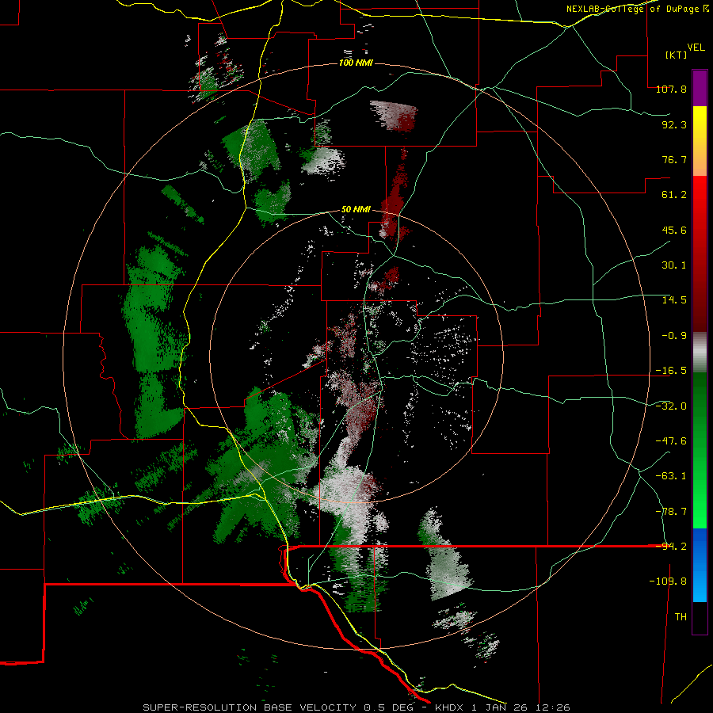Click the VEL legend title

(696, 47)
